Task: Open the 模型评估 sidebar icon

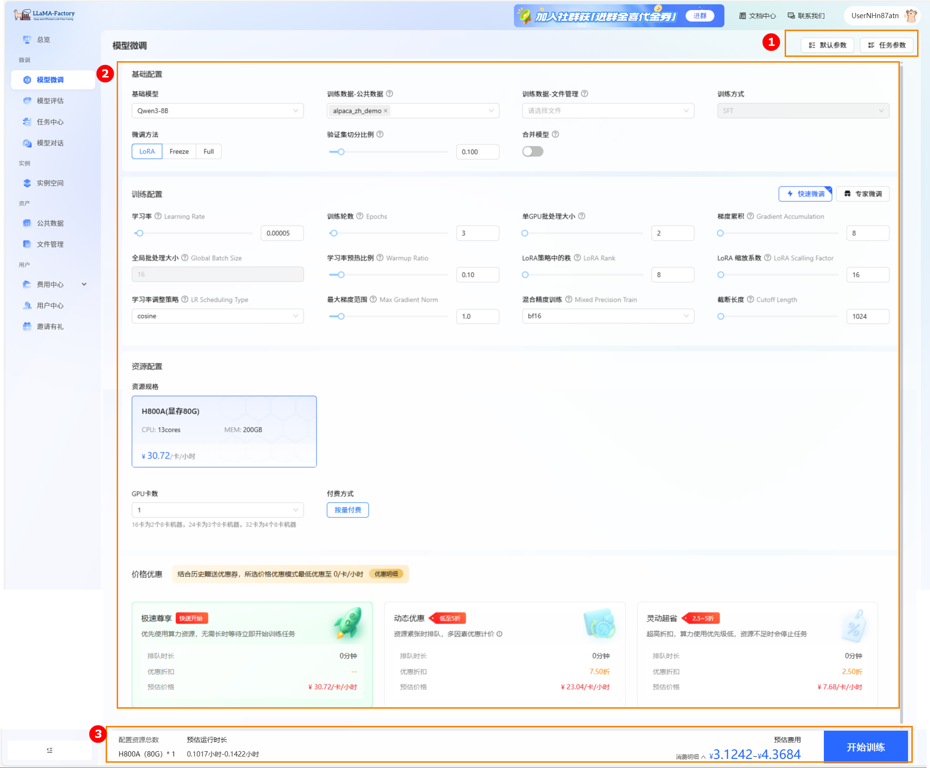Action: click(27, 100)
